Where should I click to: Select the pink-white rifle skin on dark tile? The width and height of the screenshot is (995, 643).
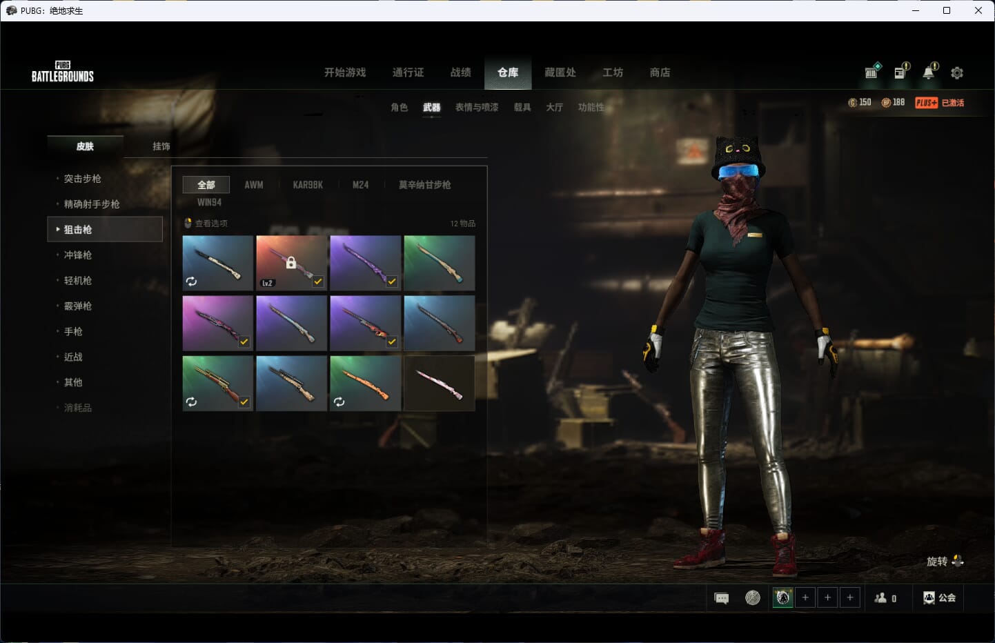pyautogui.click(x=440, y=384)
